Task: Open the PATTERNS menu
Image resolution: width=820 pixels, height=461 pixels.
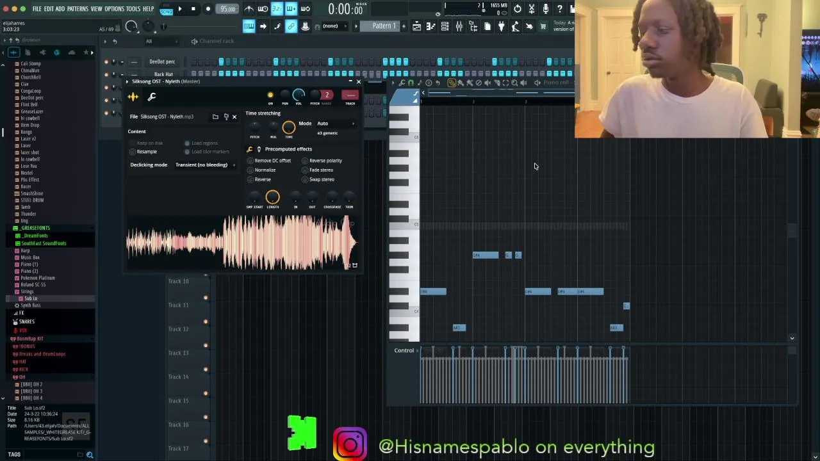Action: tap(78, 9)
